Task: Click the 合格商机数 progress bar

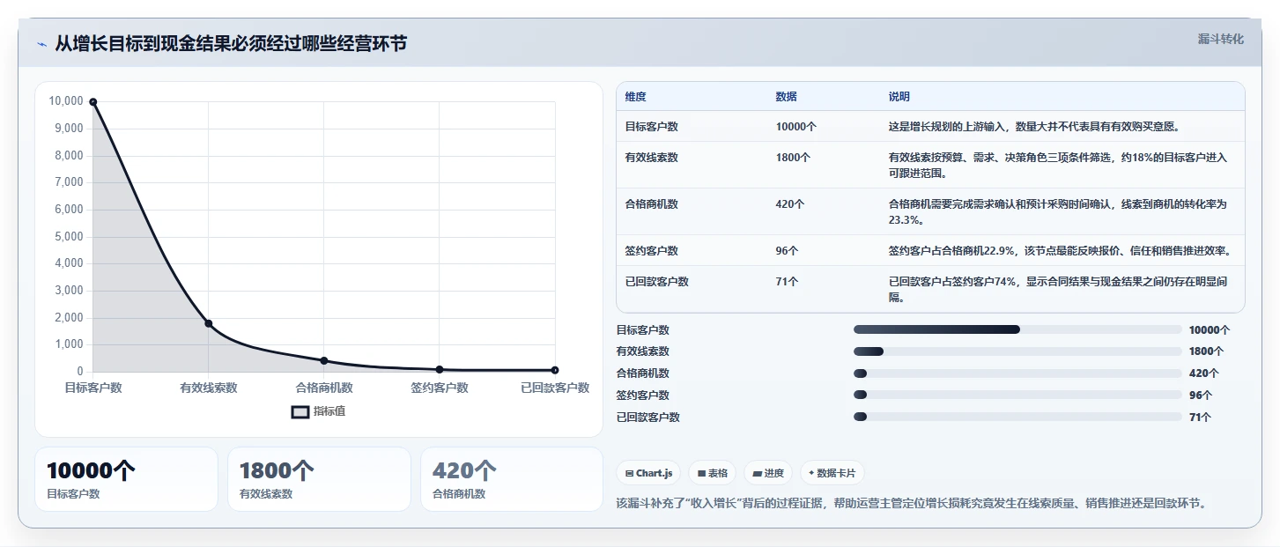Action: tap(1017, 373)
